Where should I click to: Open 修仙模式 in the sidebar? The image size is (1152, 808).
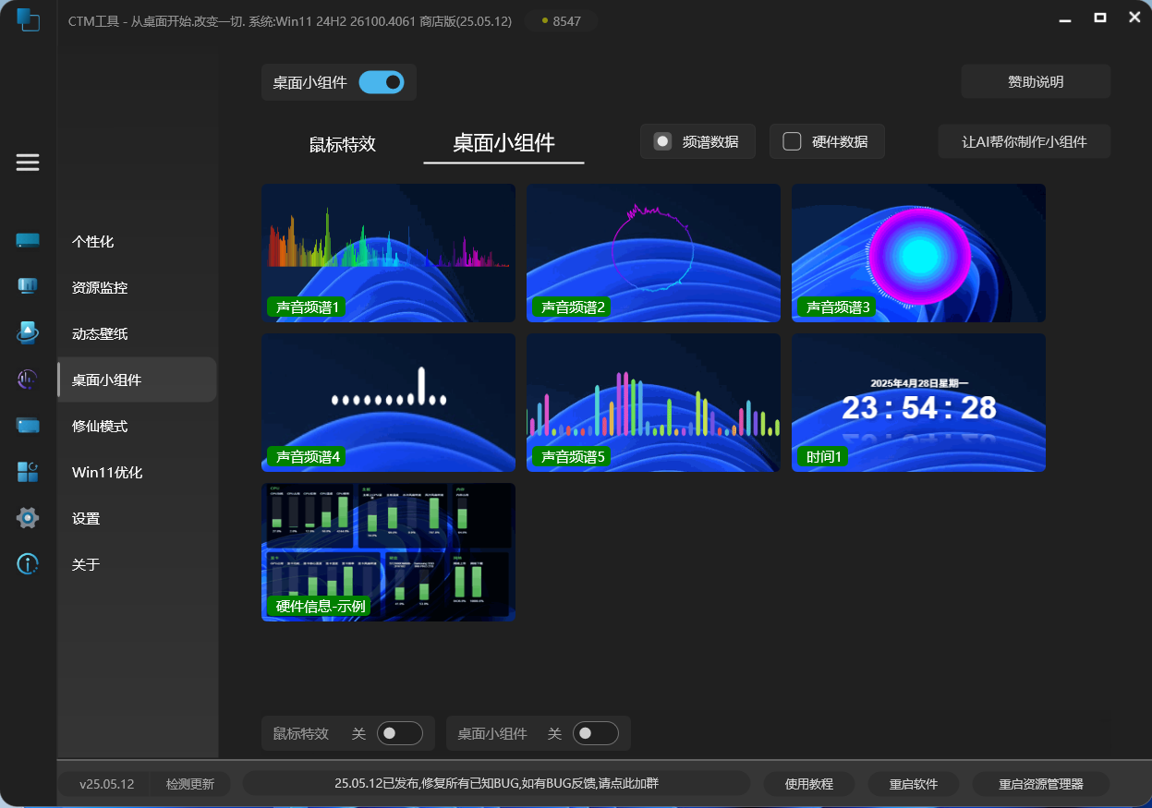(x=137, y=426)
